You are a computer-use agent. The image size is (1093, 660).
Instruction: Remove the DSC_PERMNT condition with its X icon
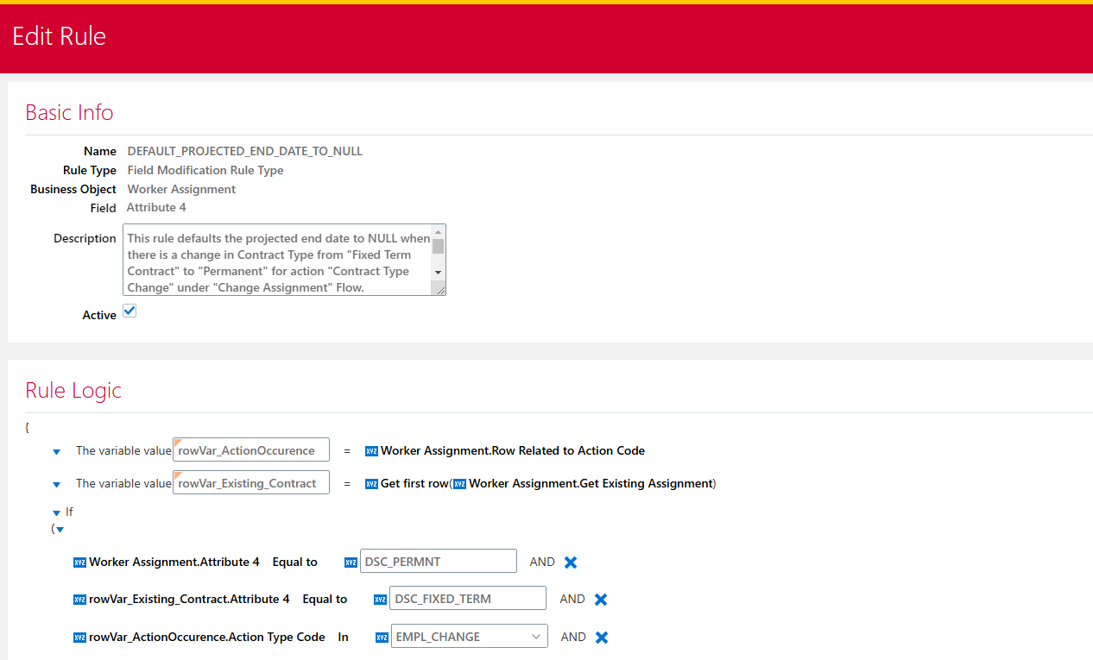[571, 561]
